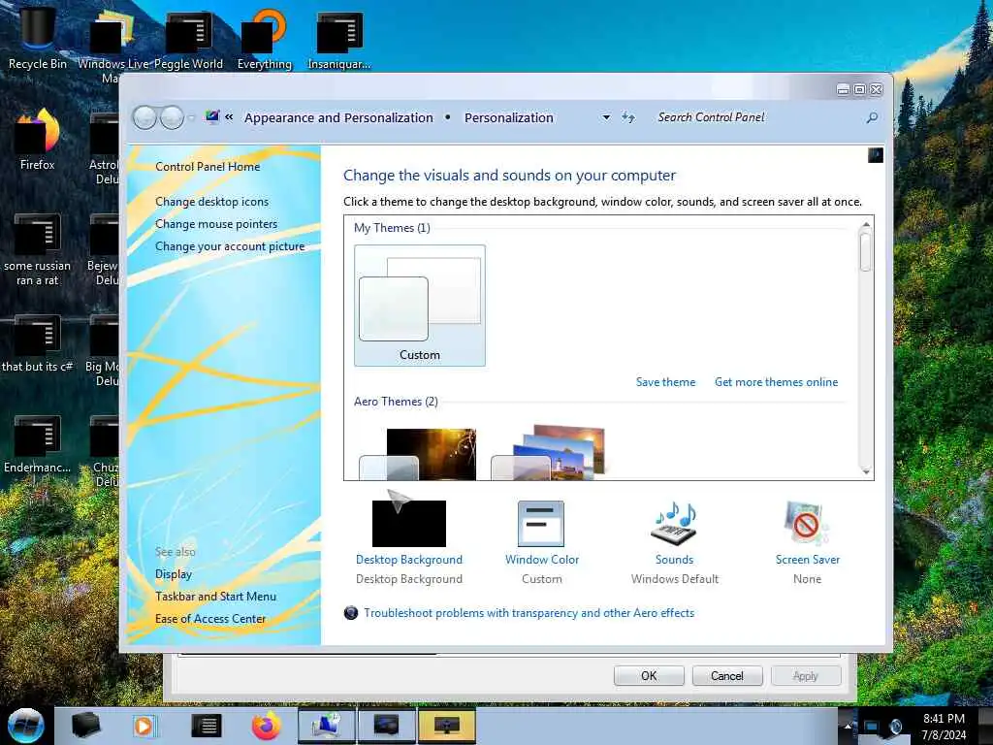Viewport: 993px width, 745px height.
Task: Open the Troubleshoot transparency problems link
Action: 529,613
